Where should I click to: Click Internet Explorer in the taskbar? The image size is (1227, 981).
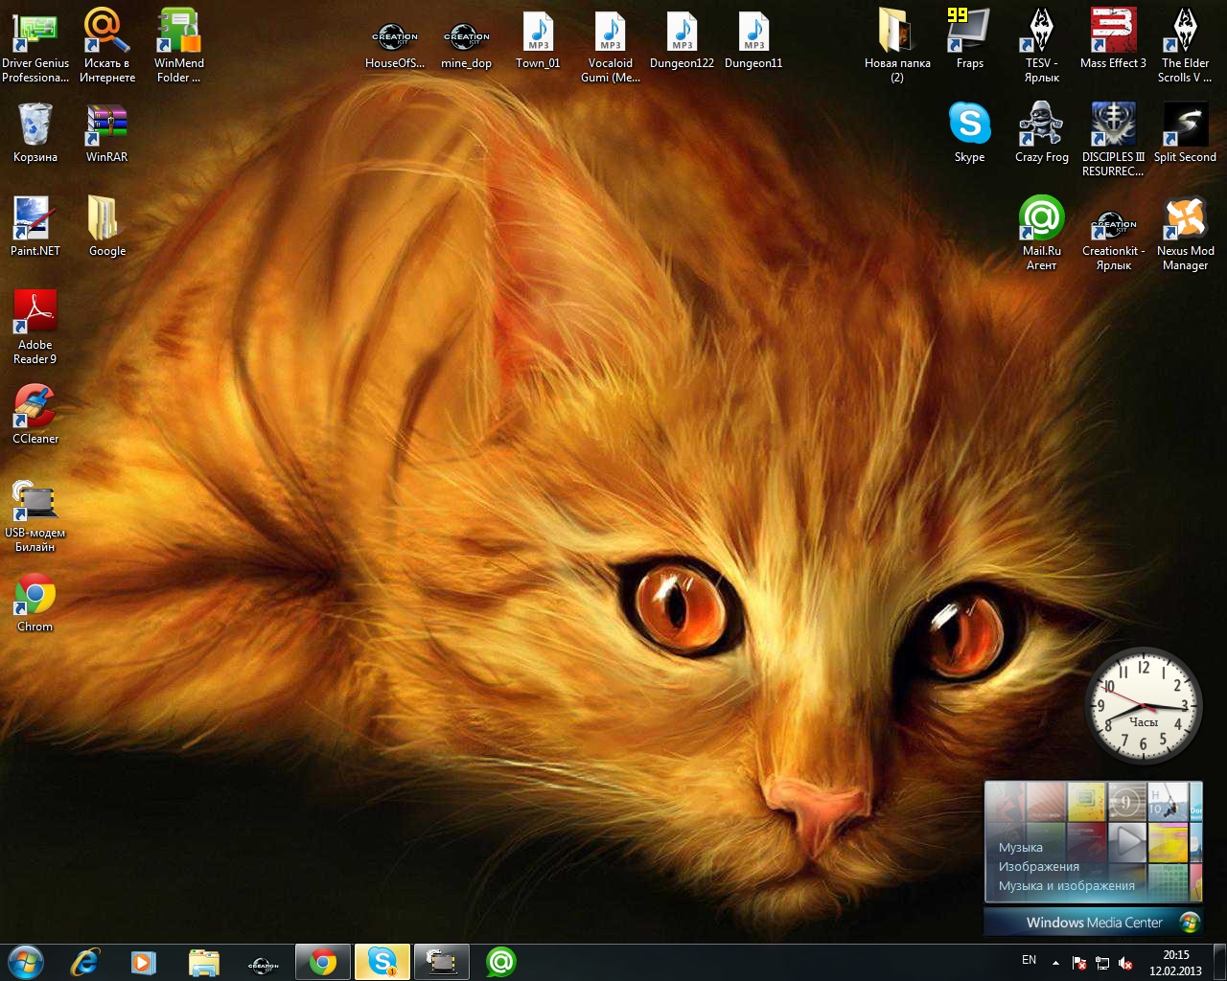[x=85, y=962]
